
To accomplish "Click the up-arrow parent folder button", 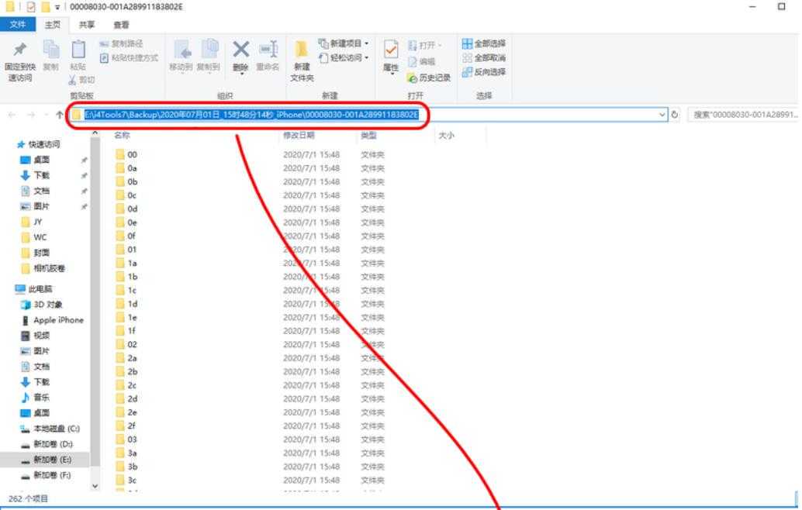I will pyautogui.click(x=60, y=115).
